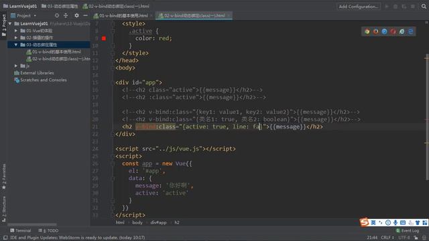Click the h2 breadcrumb
This screenshot has height=241, width=429.
177,222
